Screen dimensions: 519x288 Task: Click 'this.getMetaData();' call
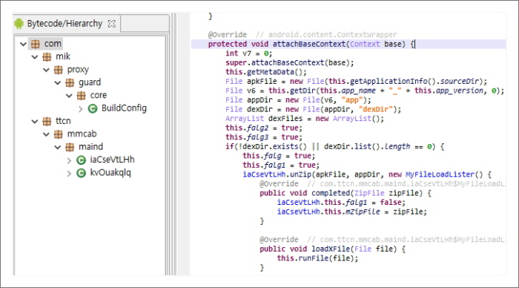pyautogui.click(x=266, y=72)
